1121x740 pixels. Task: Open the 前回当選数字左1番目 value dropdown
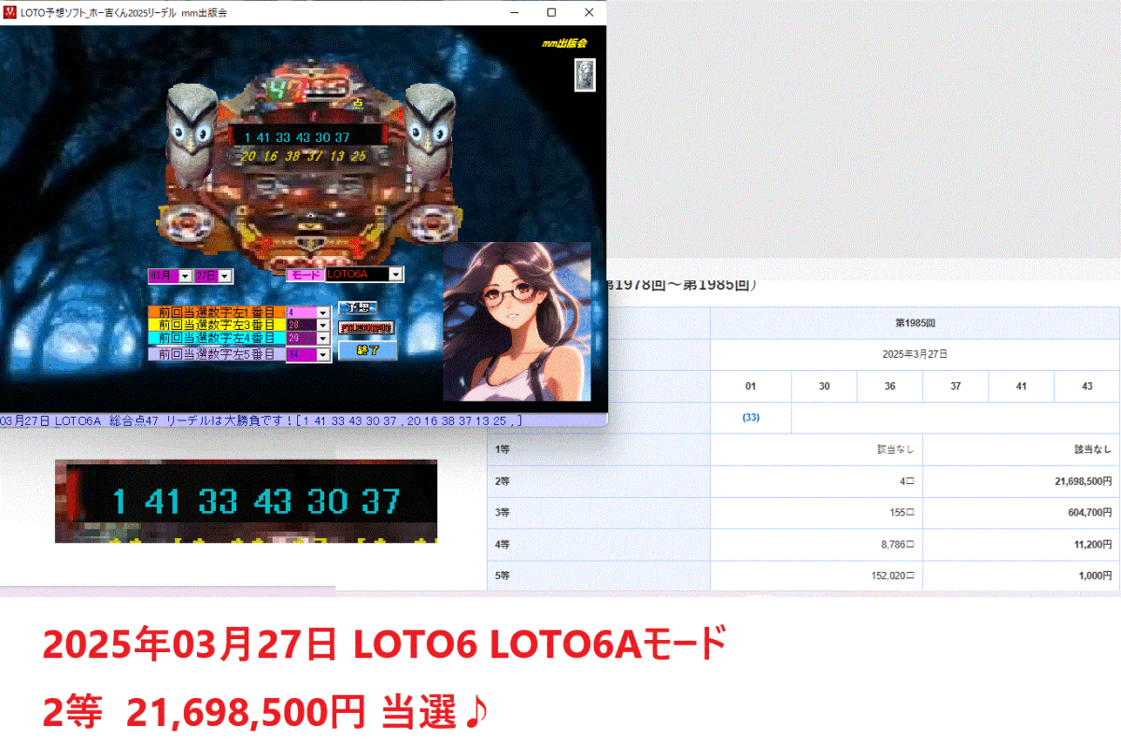322,311
